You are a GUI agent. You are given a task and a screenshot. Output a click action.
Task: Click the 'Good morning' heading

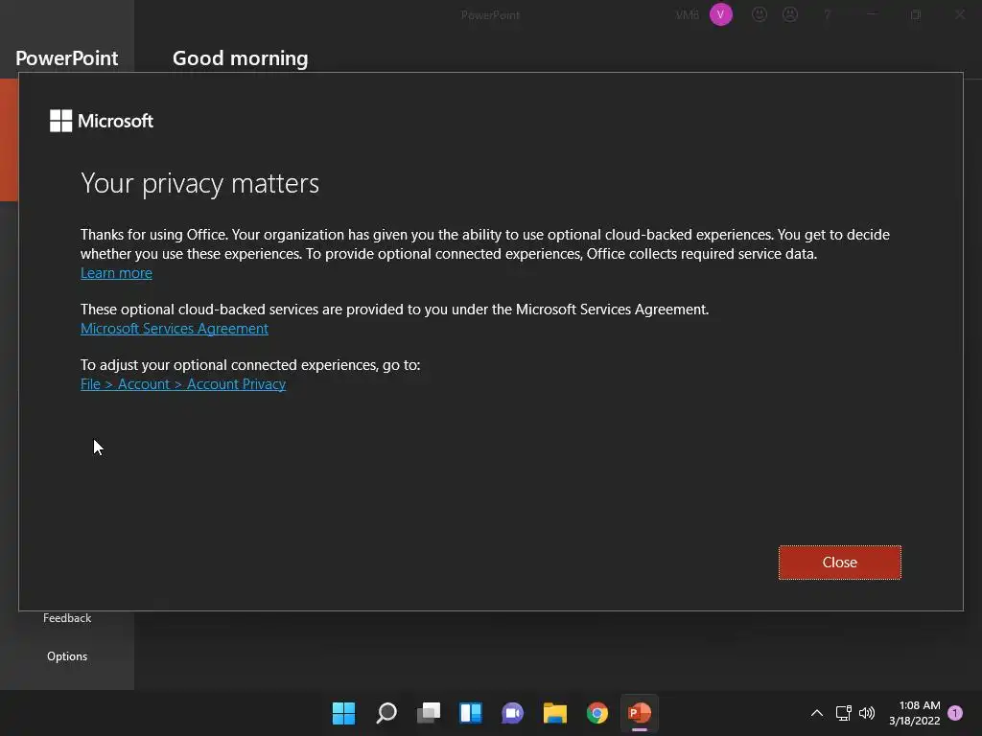click(241, 58)
